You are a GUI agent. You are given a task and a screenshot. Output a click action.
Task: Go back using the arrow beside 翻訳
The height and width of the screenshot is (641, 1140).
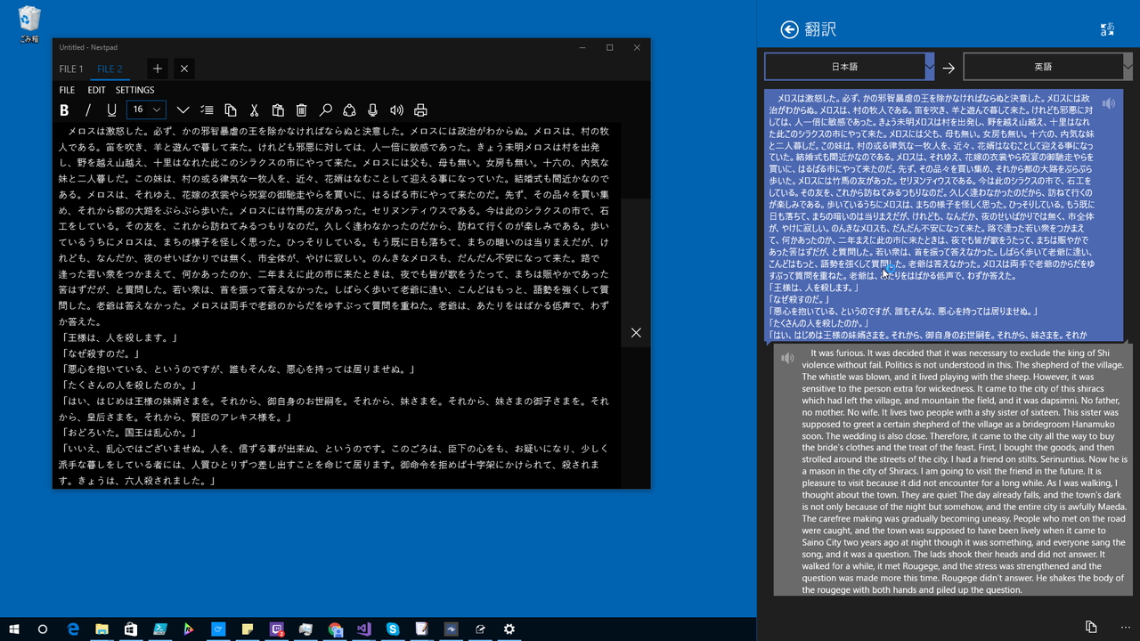pos(789,29)
